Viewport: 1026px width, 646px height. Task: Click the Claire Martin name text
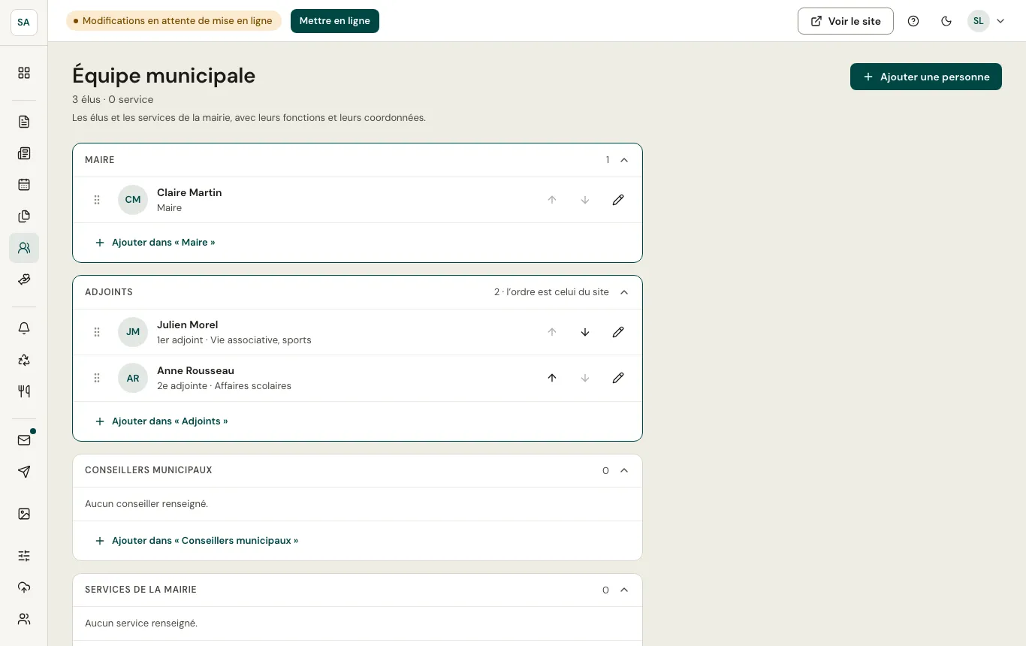(189, 192)
